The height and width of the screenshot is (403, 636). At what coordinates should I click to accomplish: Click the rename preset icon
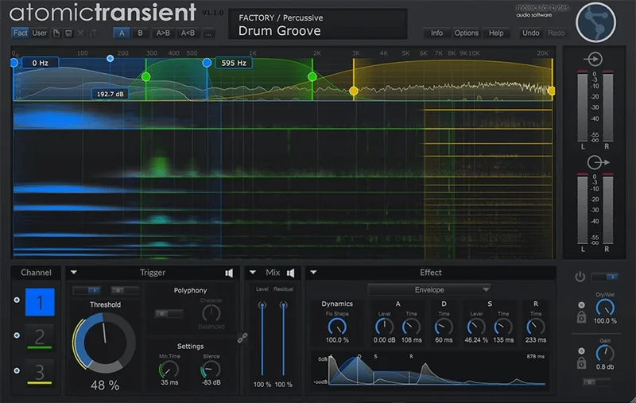[x=93, y=33]
